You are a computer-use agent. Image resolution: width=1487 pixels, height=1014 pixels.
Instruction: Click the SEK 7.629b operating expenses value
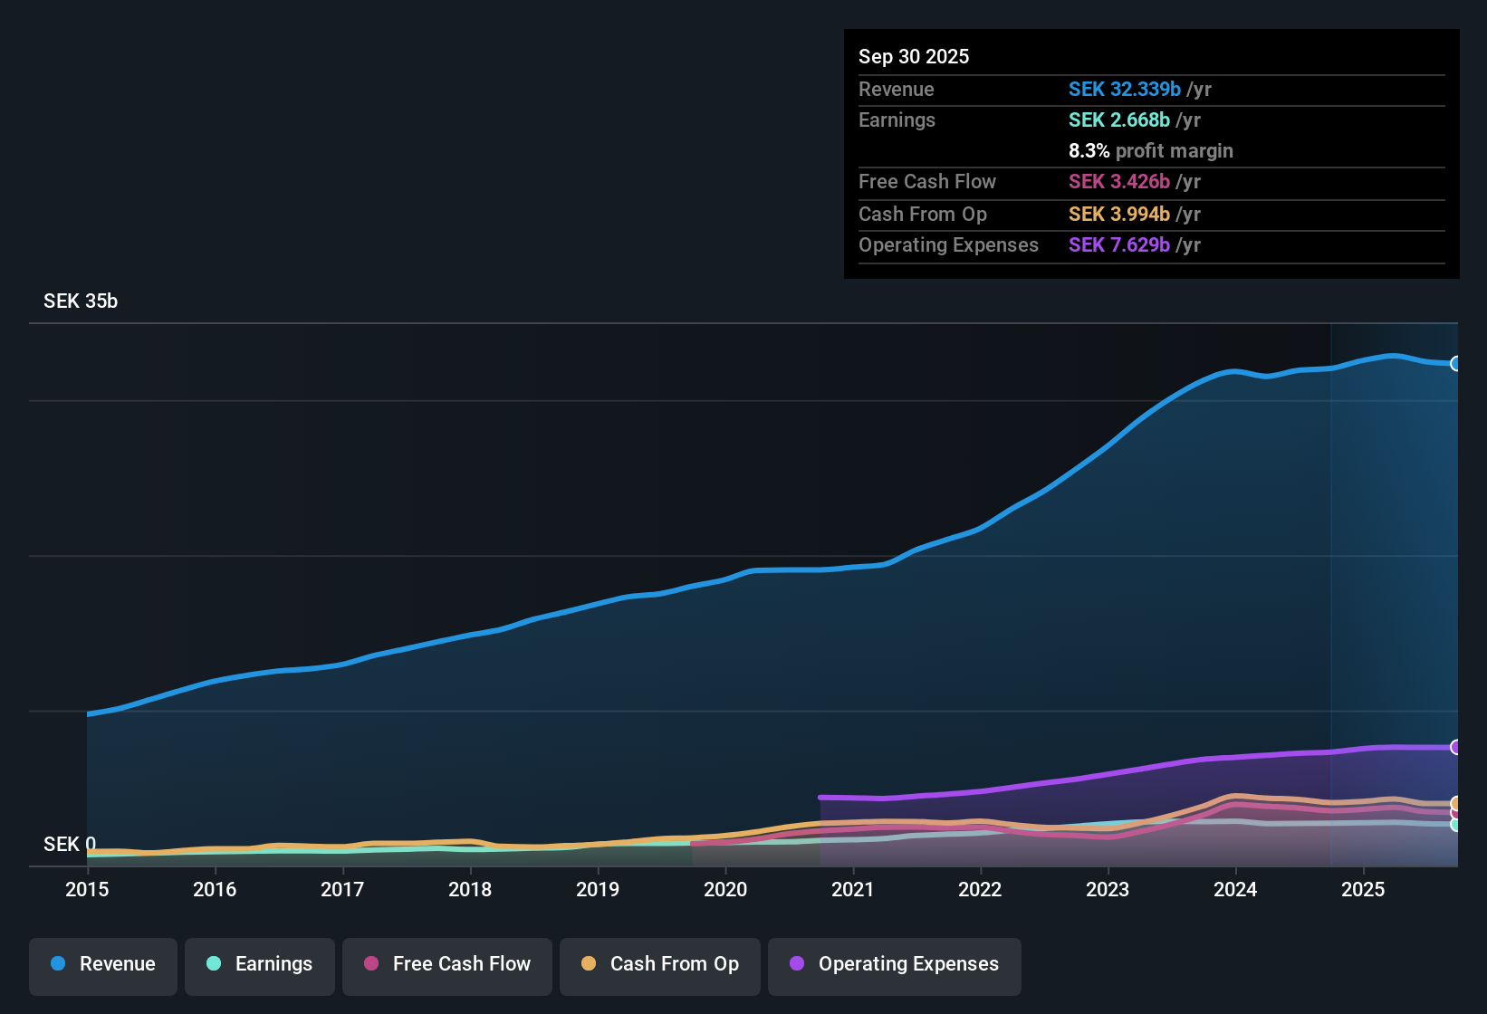[1119, 244]
